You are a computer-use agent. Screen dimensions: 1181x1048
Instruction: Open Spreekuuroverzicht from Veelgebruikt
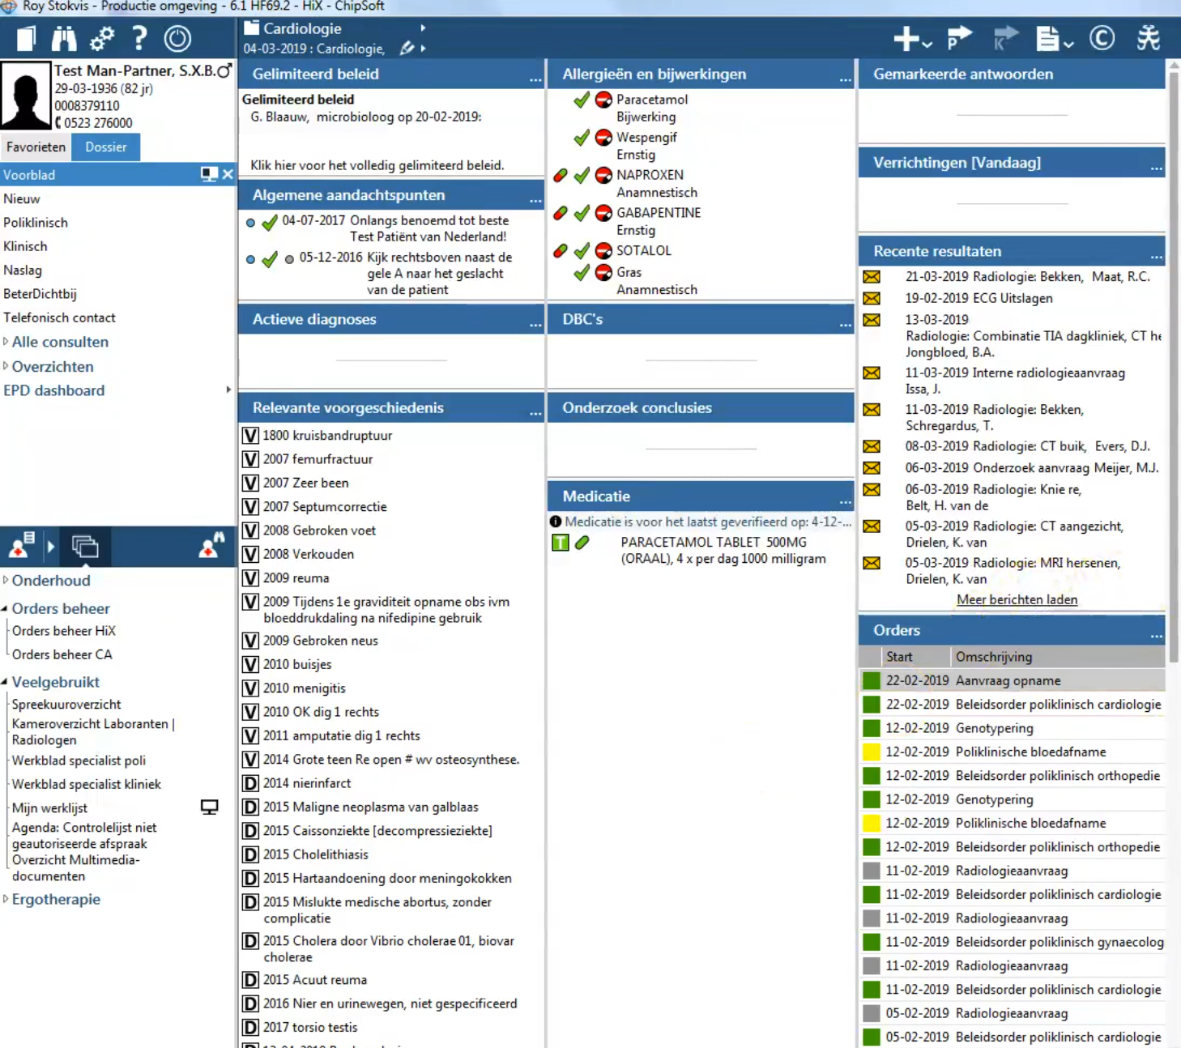[66, 704]
